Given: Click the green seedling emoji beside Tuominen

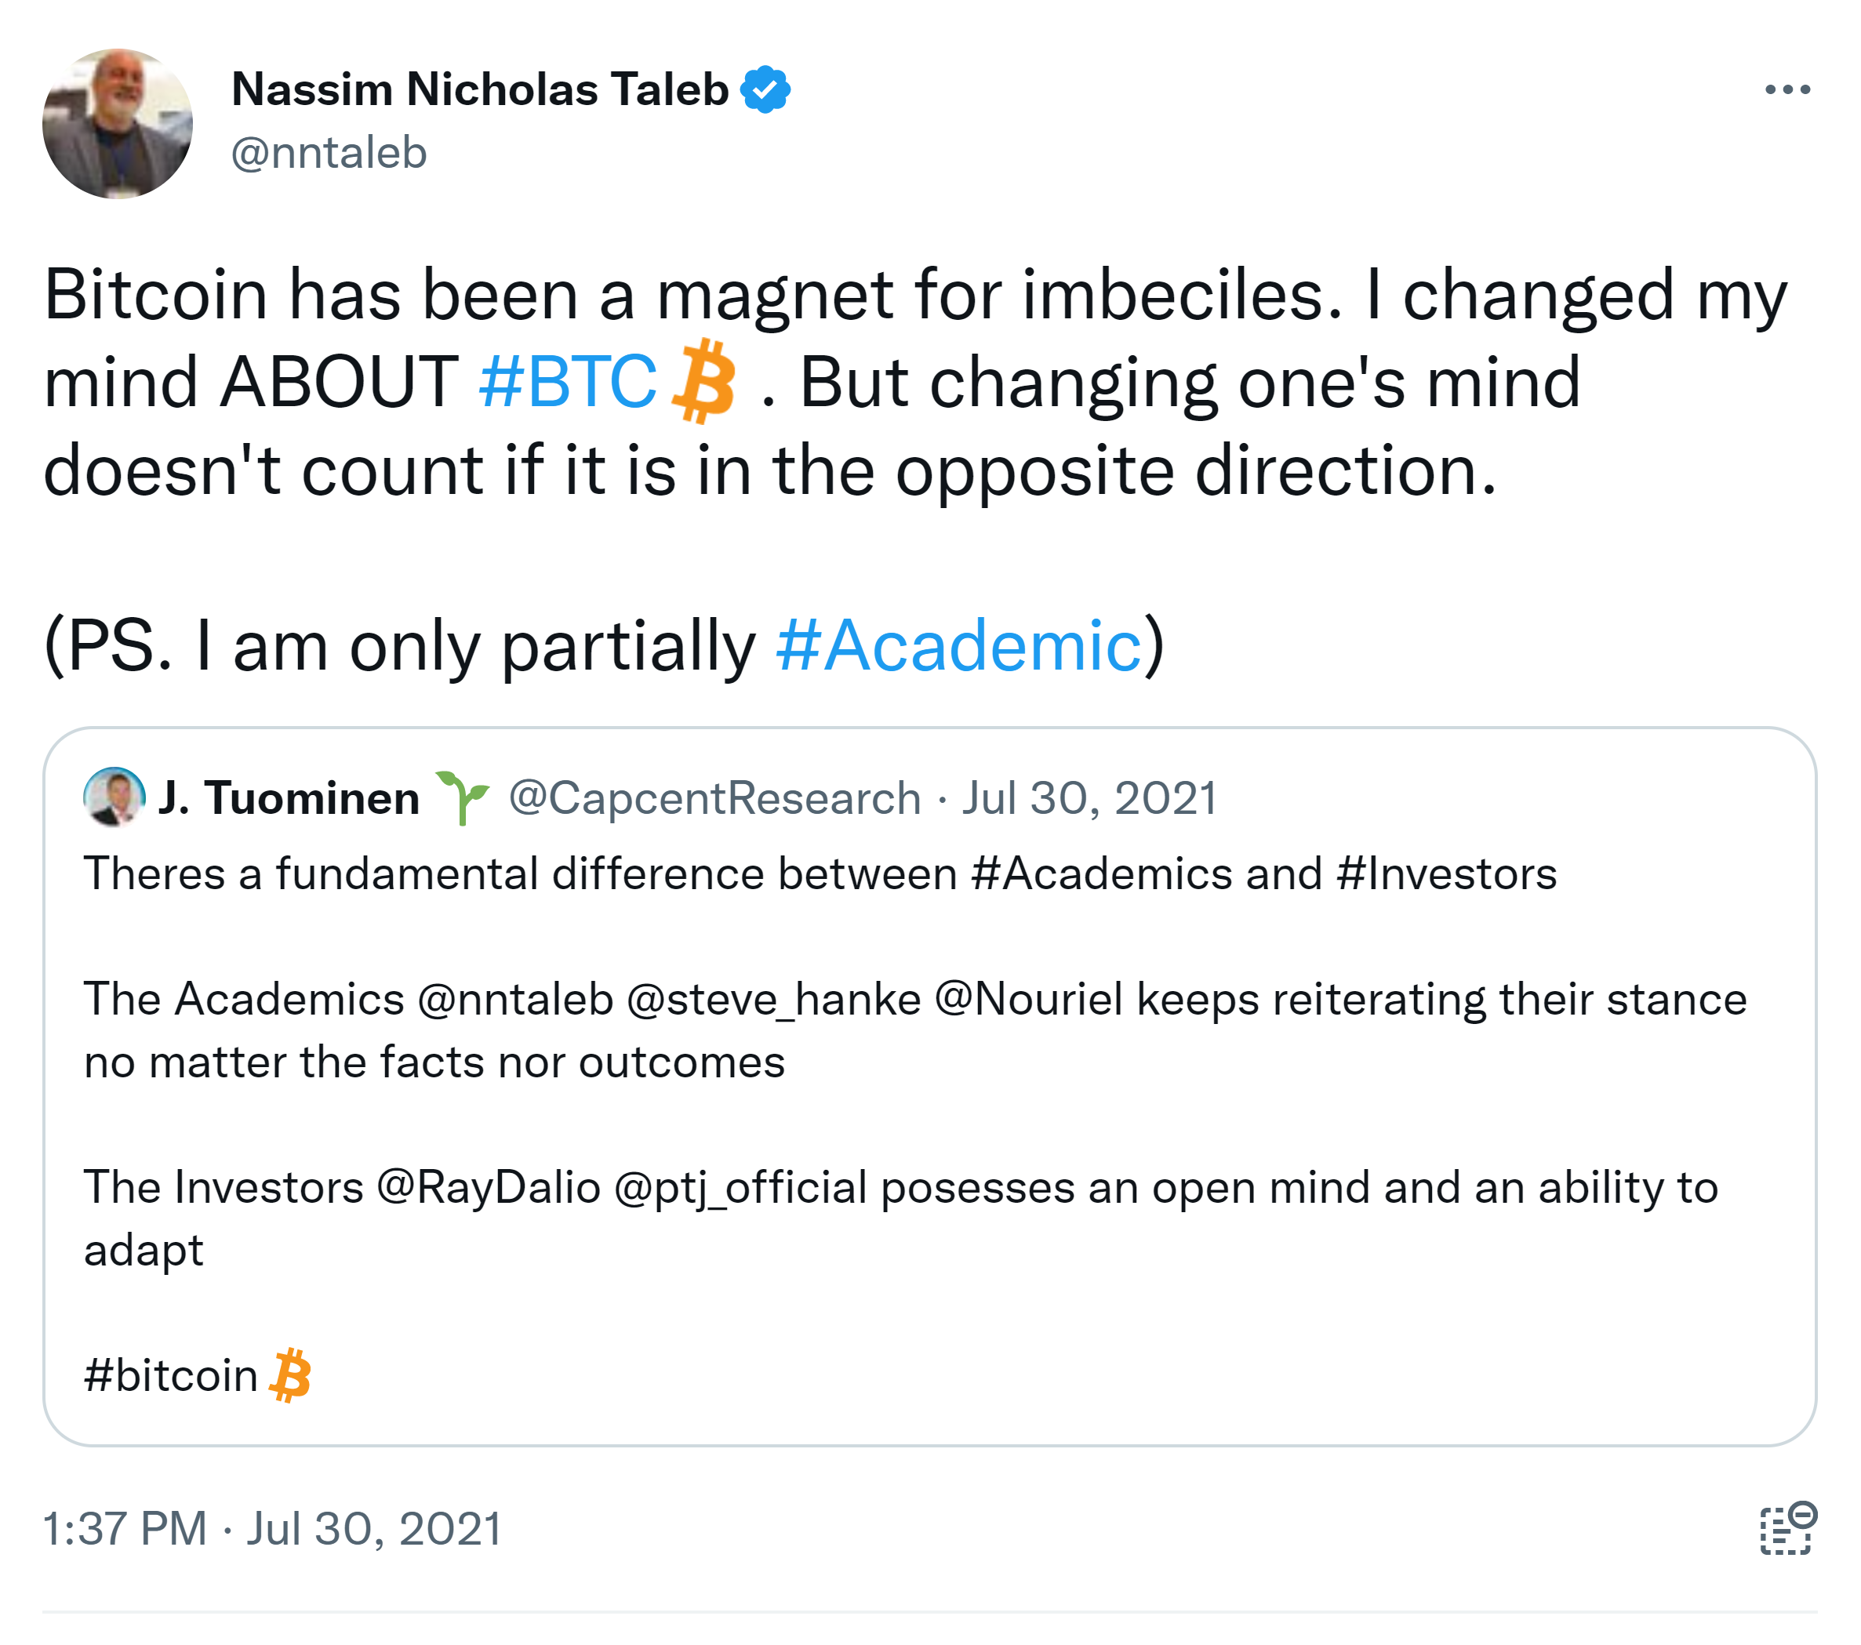Looking at the screenshot, I should click(x=463, y=797).
